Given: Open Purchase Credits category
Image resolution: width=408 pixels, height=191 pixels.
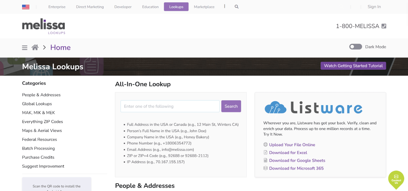Looking at the screenshot, I should click(38, 157).
